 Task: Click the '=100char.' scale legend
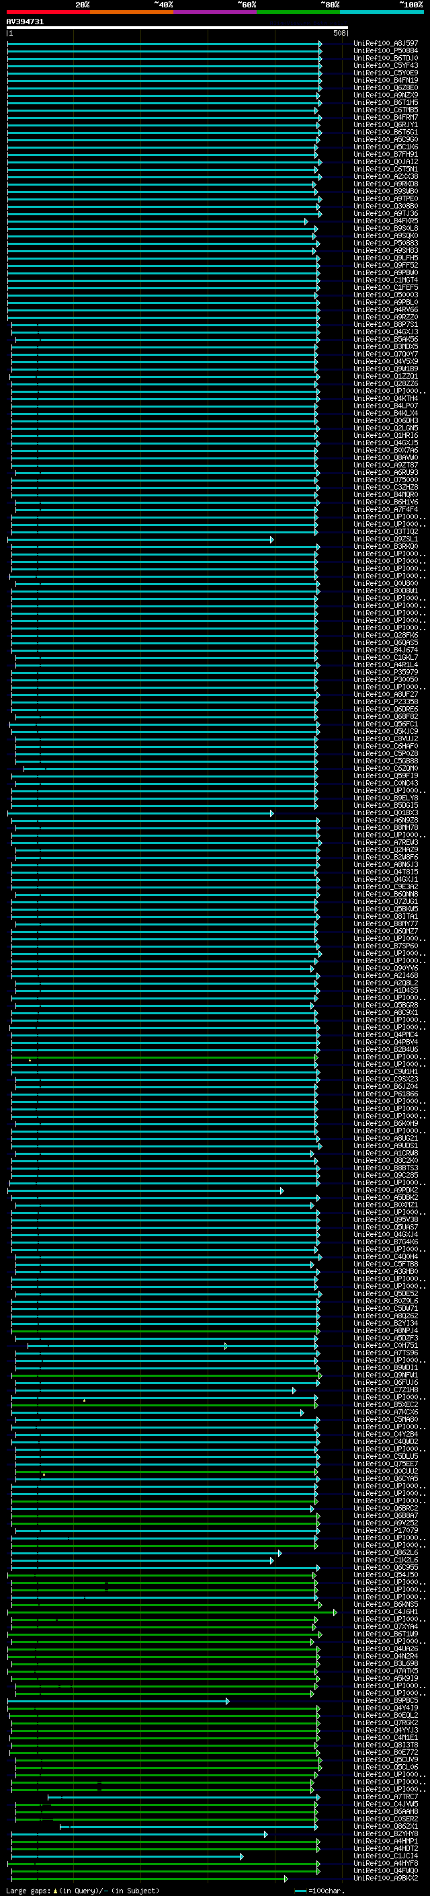click(x=319, y=1891)
